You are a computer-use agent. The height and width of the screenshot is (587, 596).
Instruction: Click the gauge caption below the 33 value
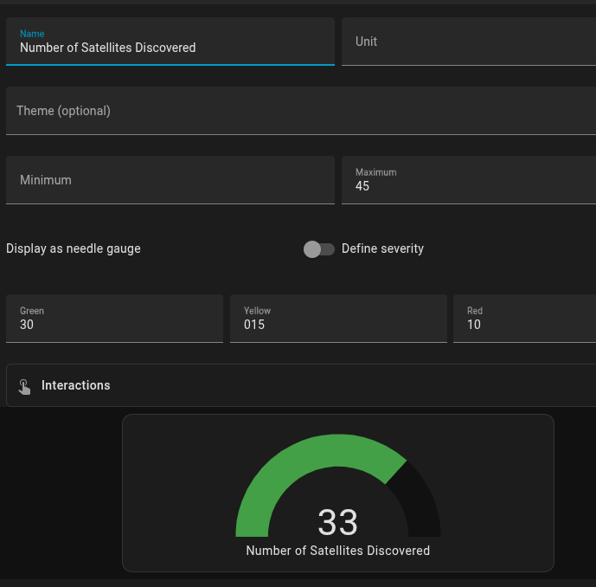click(337, 551)
